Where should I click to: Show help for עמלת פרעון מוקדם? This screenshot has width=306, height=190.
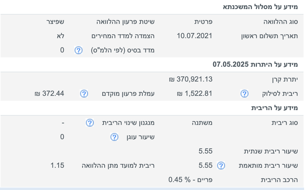click(84, 94)
